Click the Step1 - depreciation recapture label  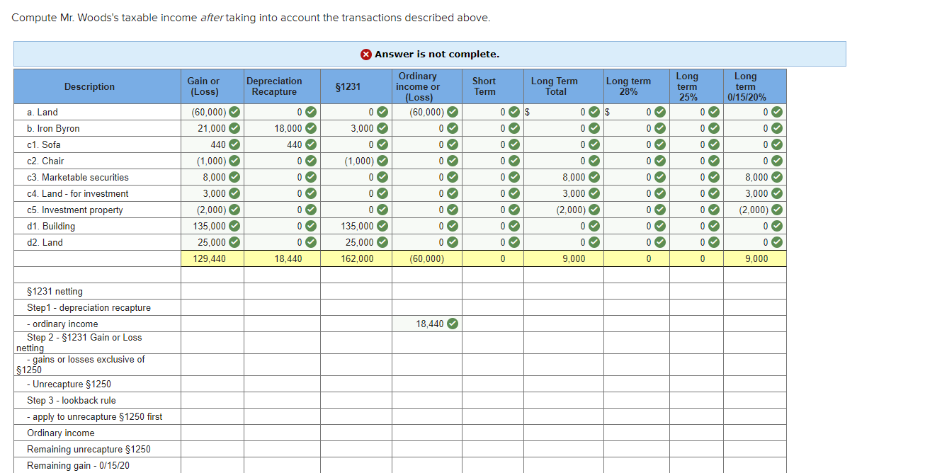pyautogui.click(x=89, y=307)
